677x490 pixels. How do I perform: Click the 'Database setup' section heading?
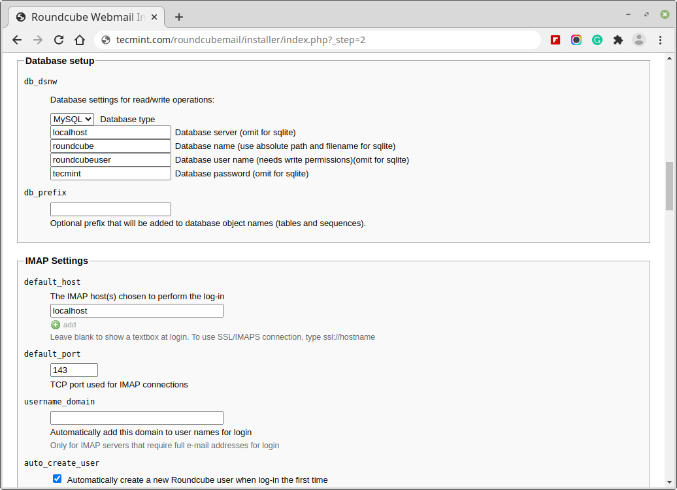click(x=59, y=61)
